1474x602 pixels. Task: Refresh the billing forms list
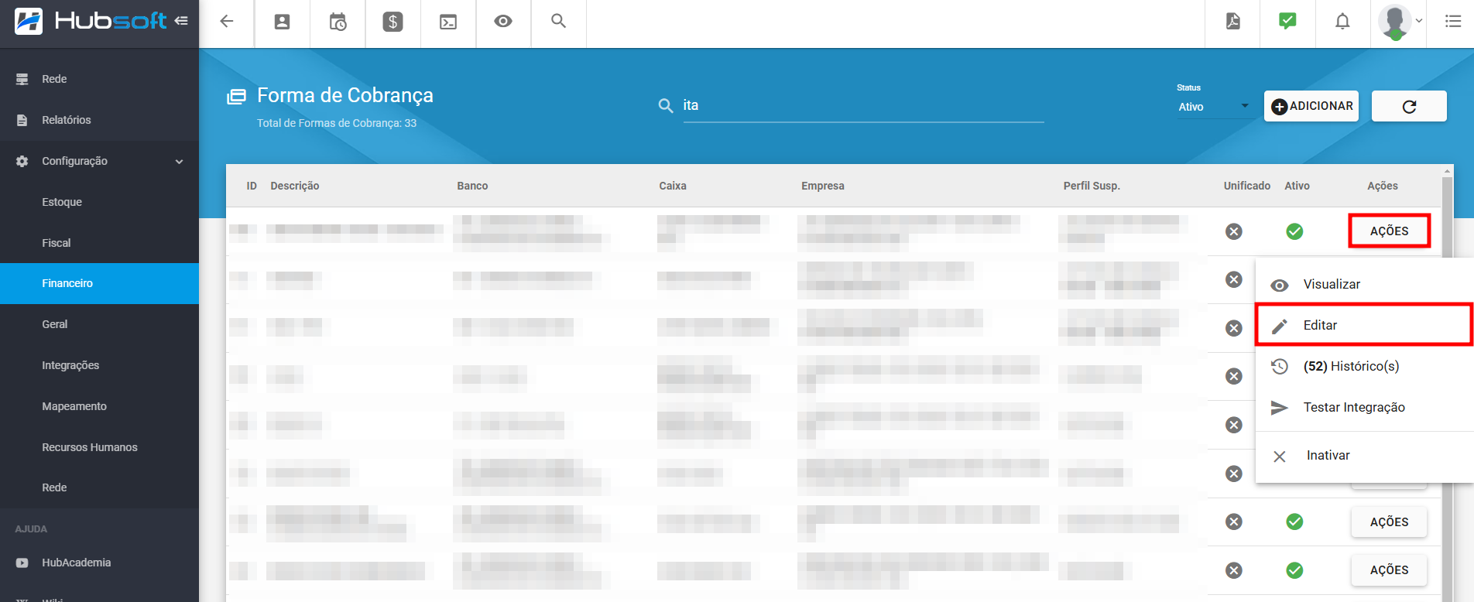(1409, 106)
